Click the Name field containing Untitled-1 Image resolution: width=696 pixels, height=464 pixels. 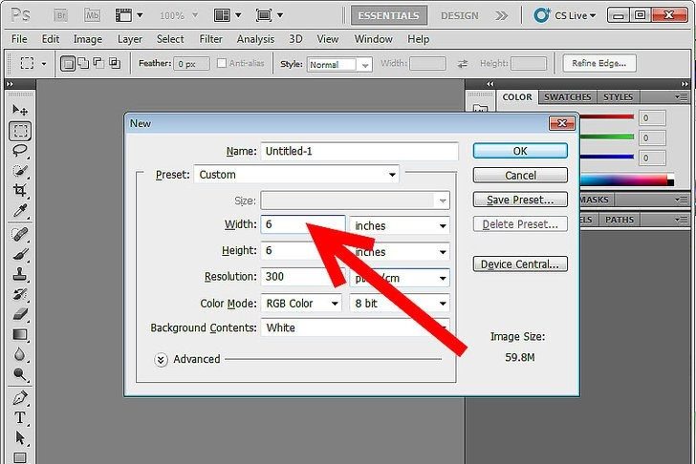359,151
